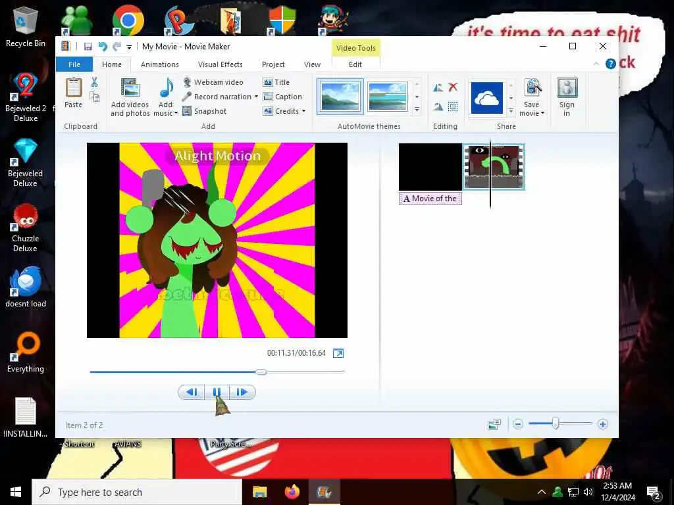Select the second AutoMovie theme thumbnail
Viewport: 674px width, 505px height.
tap(388, 97)
